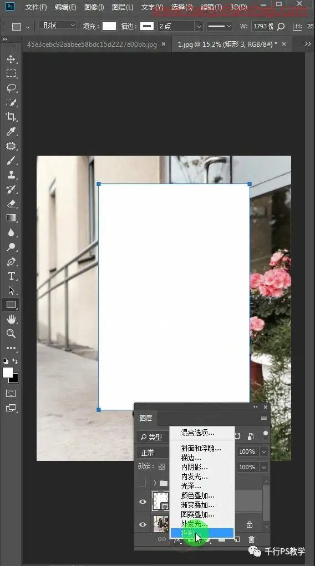Screen dimensions: 315x566
Task: Select the Crop tool
Action: [x=11, y=117]
